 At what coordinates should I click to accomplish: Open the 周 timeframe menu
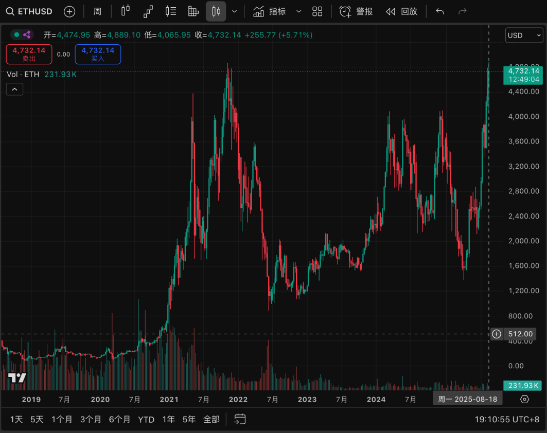tap(97, 11)
